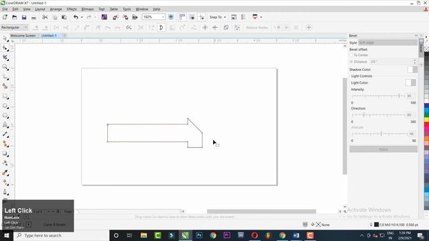The image size is (429, 241).
Task: Click the vertical scrollbar of the canvas
Action: (345, 126)
